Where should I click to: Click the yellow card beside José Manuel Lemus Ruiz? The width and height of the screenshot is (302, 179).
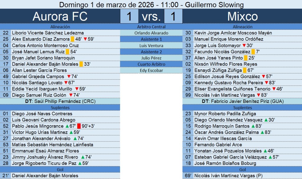tap(67, 52)
